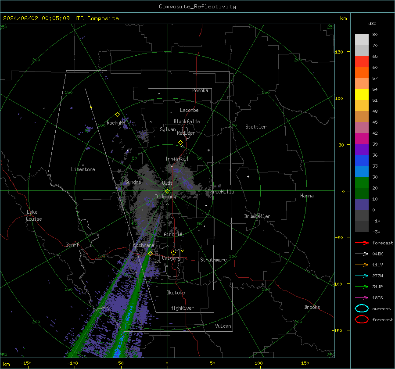
Task: Click the red forecast arrow in legend
Action: coord(362,243)
